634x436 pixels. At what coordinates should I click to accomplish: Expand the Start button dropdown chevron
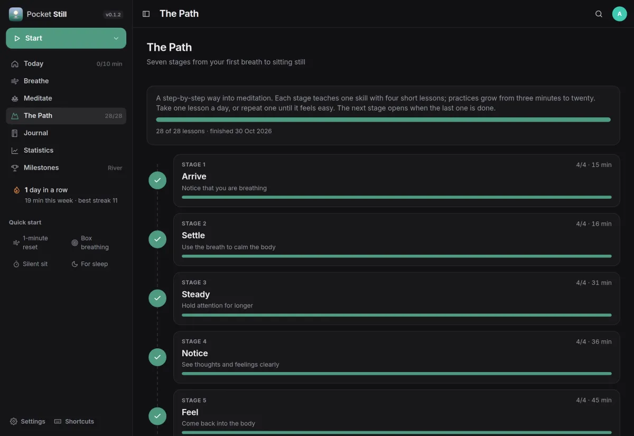tap(116, 38)
